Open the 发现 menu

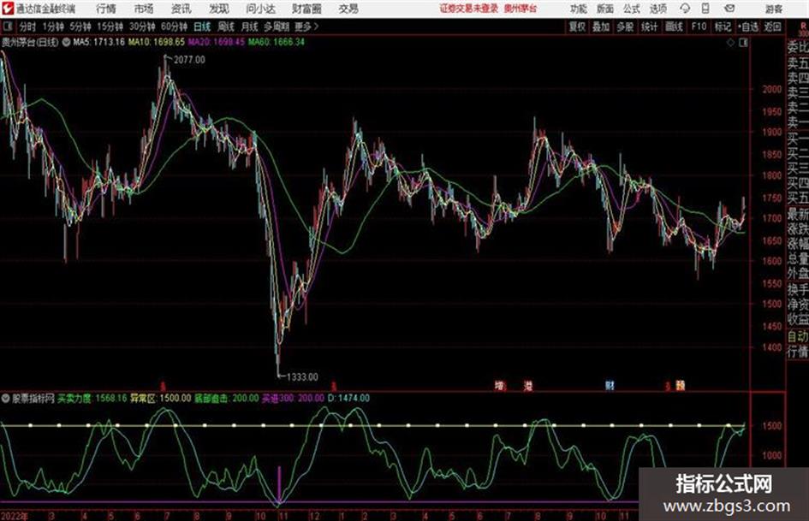(x=219, y=9)
